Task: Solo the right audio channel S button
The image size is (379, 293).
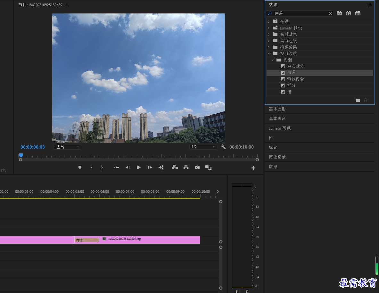Action: point(247,291)
